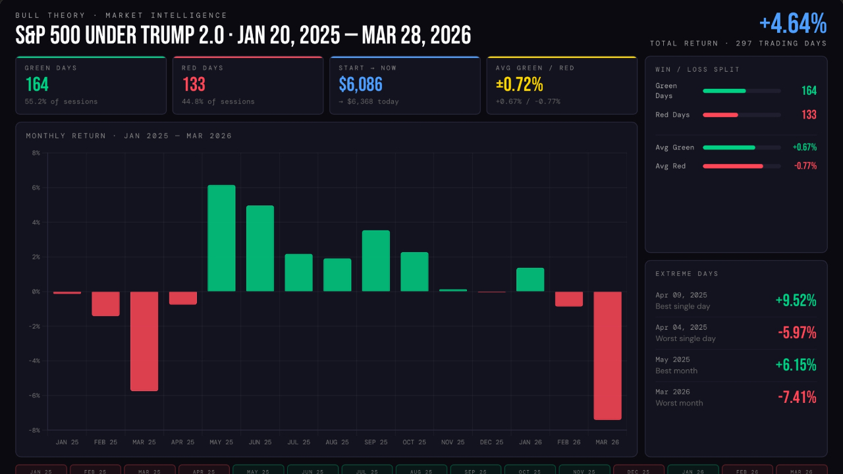The width and height of the screenshot is (843, 474).
Task: Click the MAY 25 green bar in chart
Action: (221, 238)
